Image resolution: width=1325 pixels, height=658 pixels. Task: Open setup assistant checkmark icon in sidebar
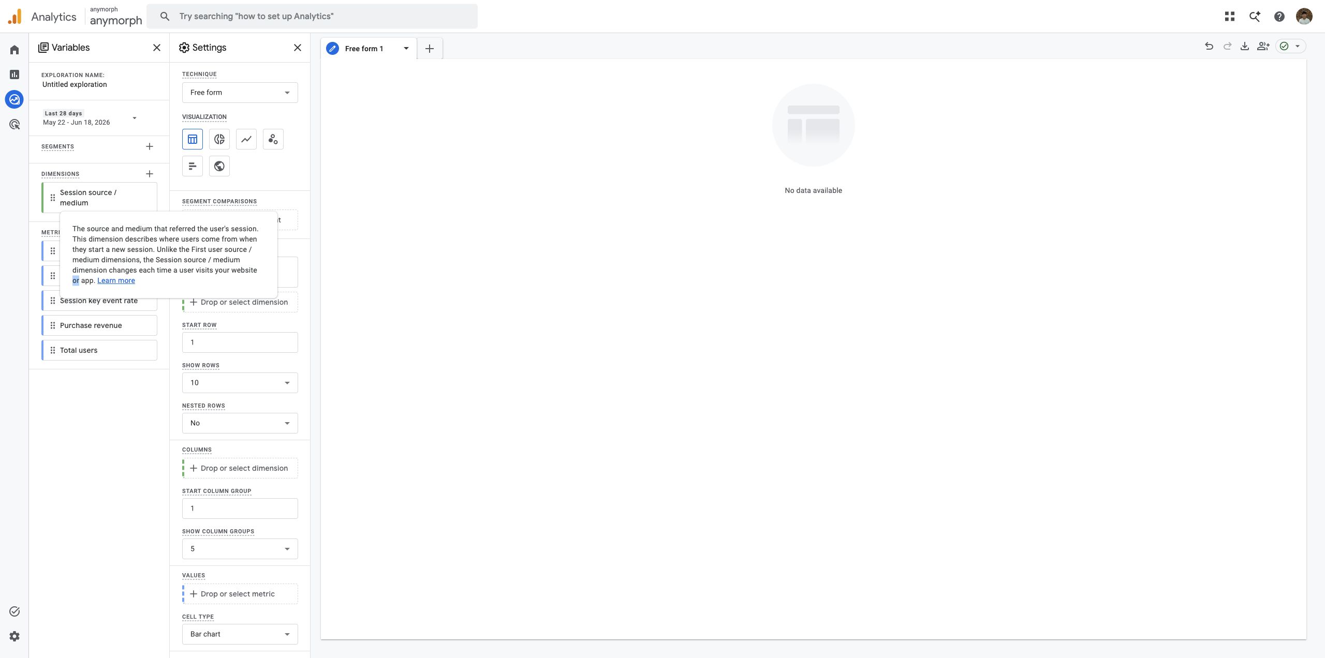14,611
